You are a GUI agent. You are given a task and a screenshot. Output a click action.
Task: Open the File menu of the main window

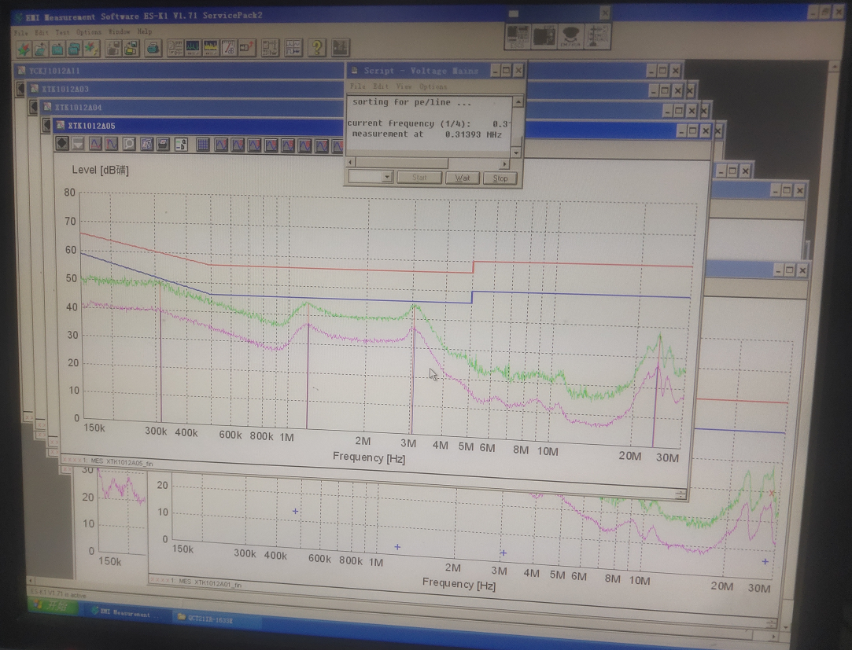tap(21, 32)
